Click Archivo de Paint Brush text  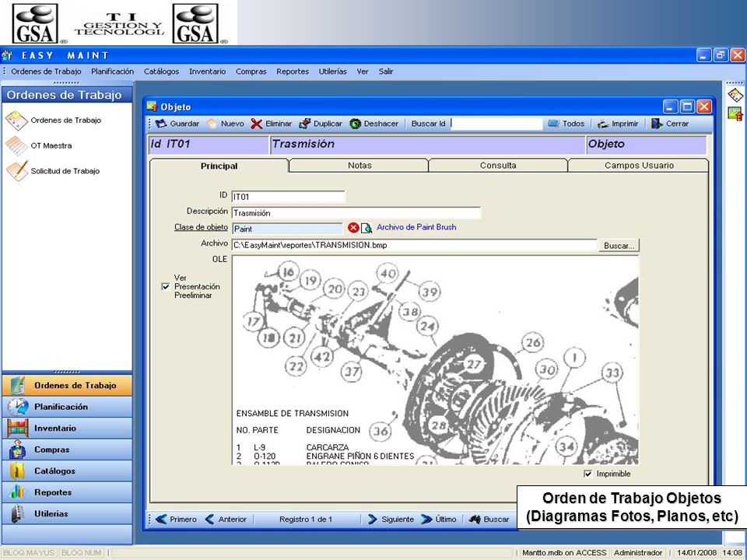pyautogui.click(x=416, y=228)
